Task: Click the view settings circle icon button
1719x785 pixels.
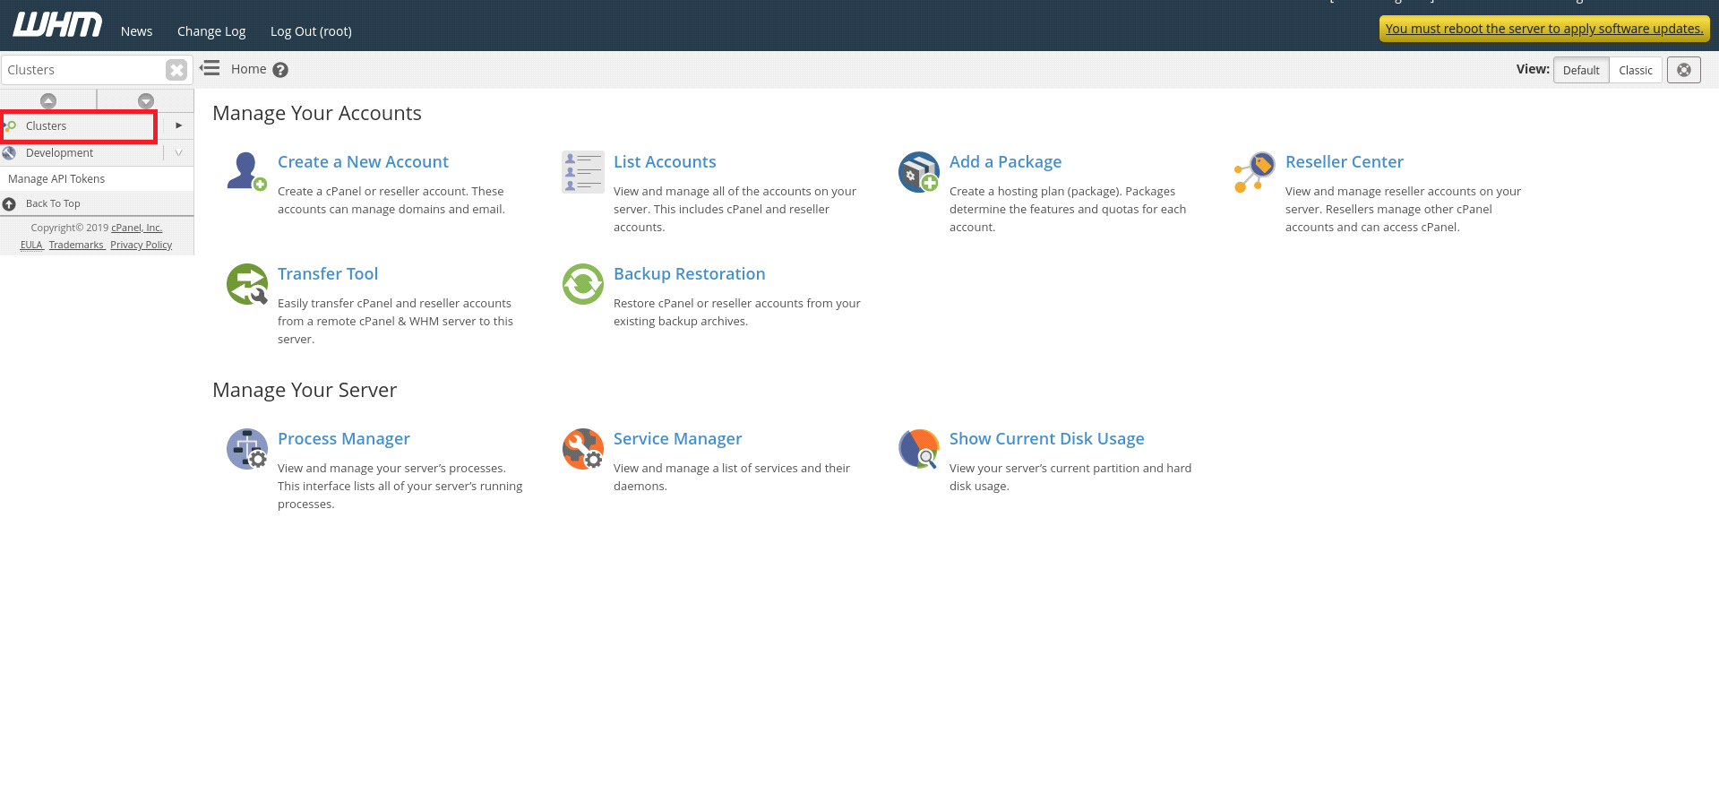Action: [x=1684, y=70]
